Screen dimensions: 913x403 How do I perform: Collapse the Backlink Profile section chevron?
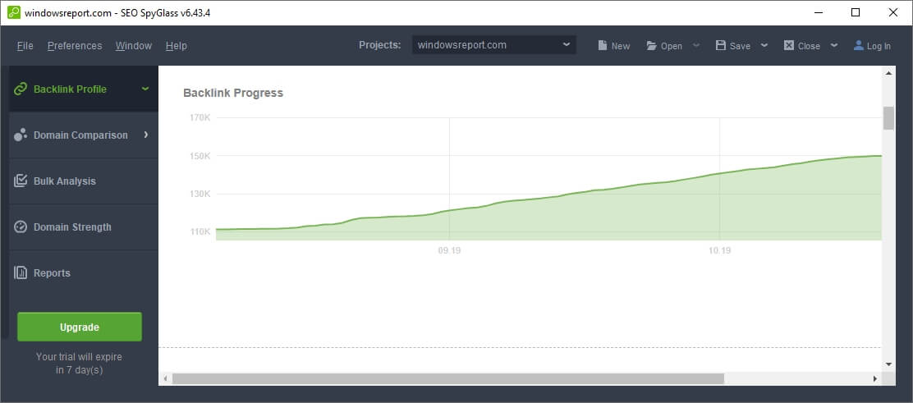coord(145,89)
